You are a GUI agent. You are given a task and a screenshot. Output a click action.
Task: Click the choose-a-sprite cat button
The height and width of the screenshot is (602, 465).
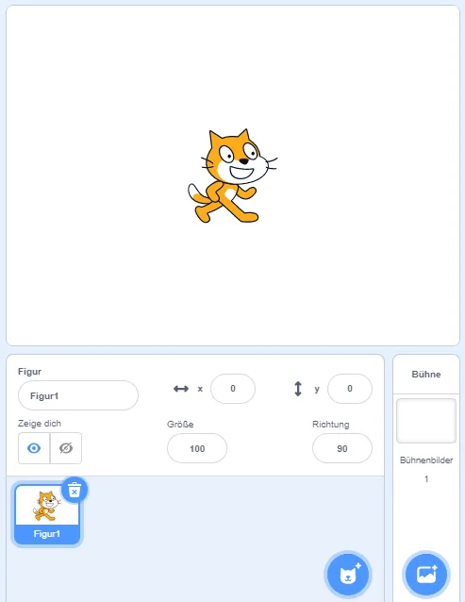pos(348,575)
